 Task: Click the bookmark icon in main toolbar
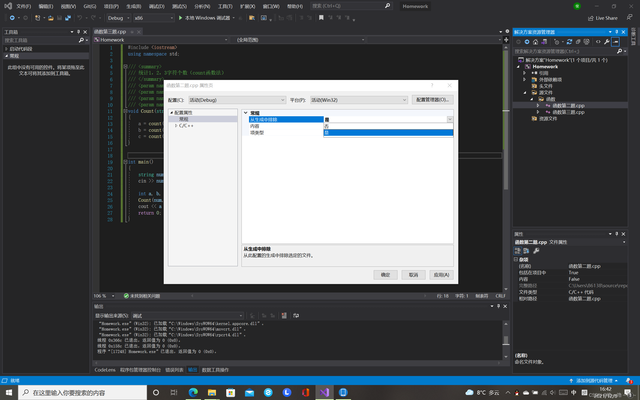[321, 18]
